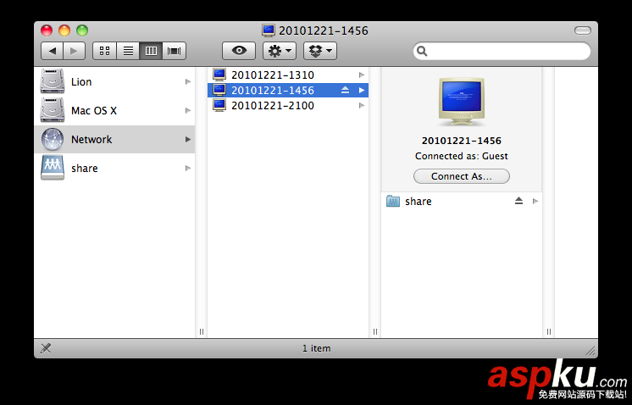Viewport: 632px width, 405px height.
Task: Click the 20101221-1310 PC icon
Action: (x=219, y=75)
